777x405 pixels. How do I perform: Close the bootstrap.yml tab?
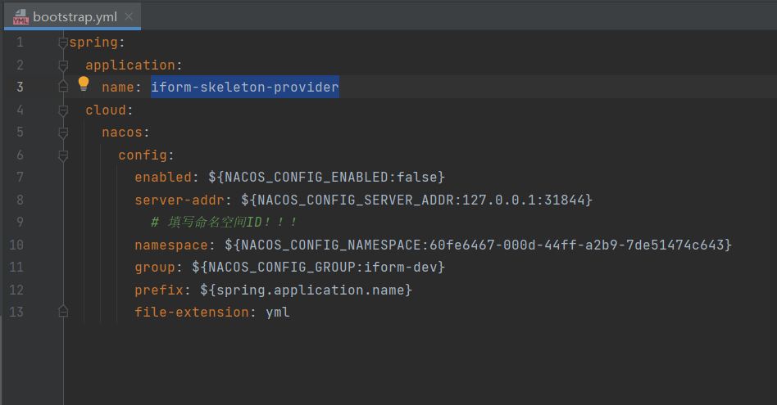[x=129, y=16]
